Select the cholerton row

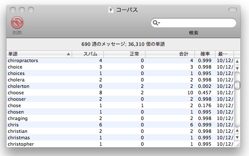pos(120,86)
